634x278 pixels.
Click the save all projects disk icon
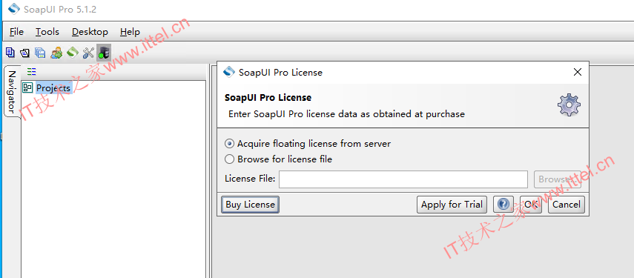pyautogui.click(x=40, y=53)
